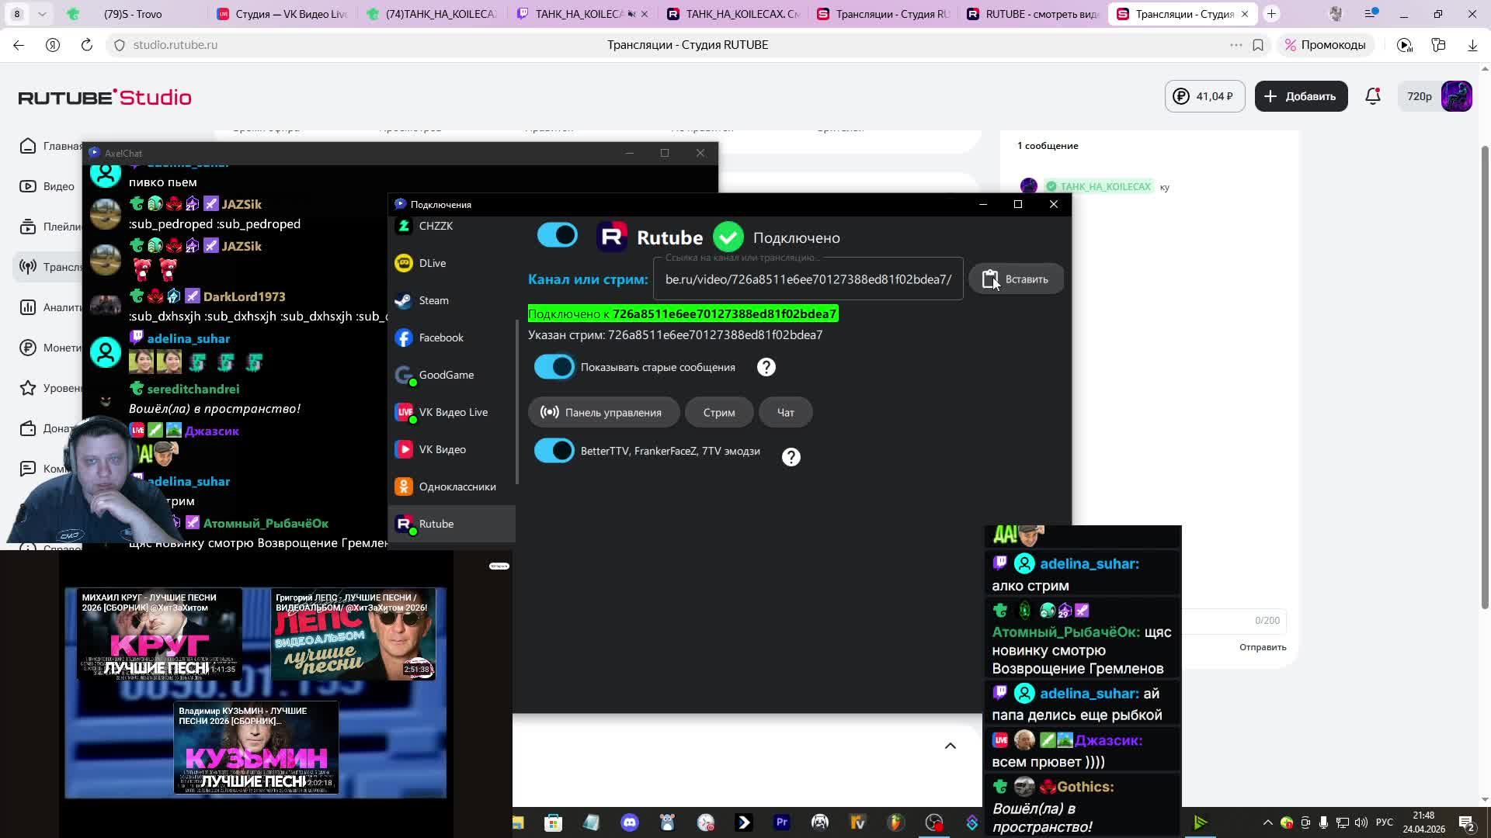The height and width of the screenshot is (838, 1491).
Task: Toggle BetterTTV, FrankerFaceZ, 7TV emoji switch
Action: coord(554,451)
